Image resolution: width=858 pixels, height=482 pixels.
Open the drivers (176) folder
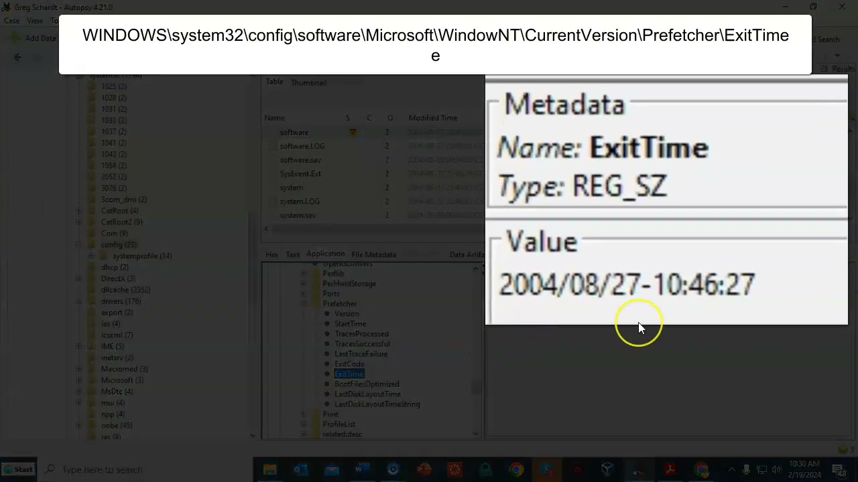tap(121, 301)
